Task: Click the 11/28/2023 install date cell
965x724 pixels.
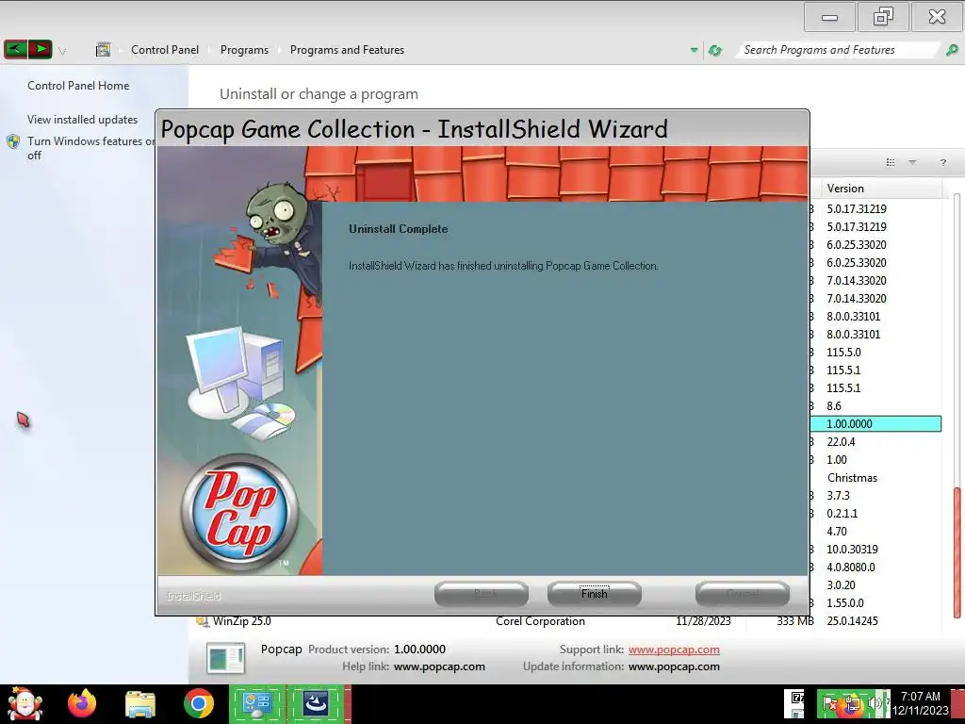Action: (703, 621)
